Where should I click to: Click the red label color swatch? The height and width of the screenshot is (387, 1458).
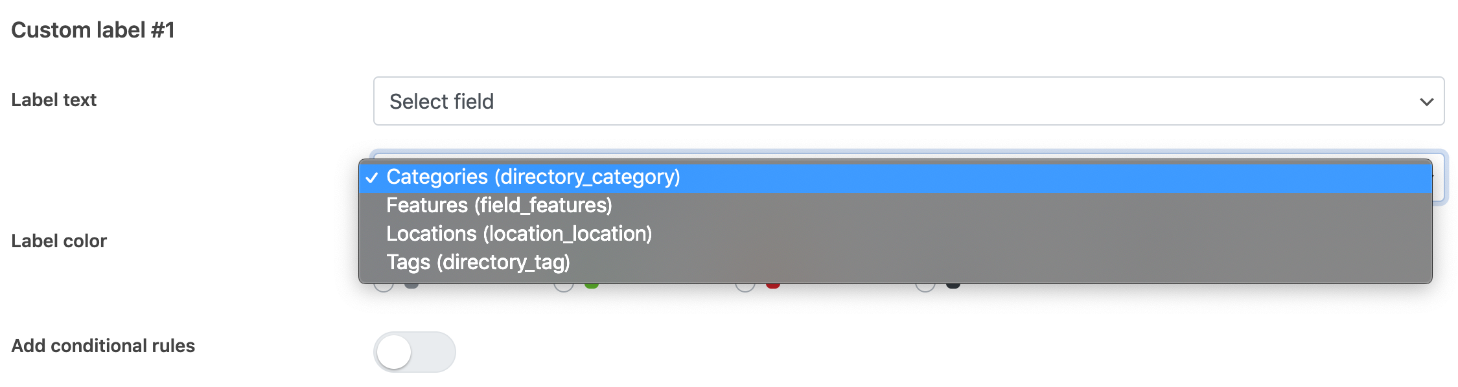coord(773,285)
